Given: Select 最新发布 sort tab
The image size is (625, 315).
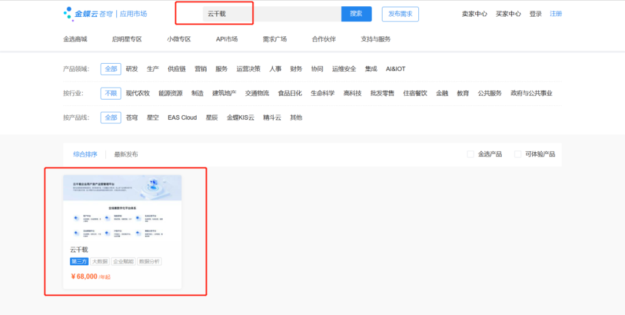Looking at the screenshot, I should point(126,155).
